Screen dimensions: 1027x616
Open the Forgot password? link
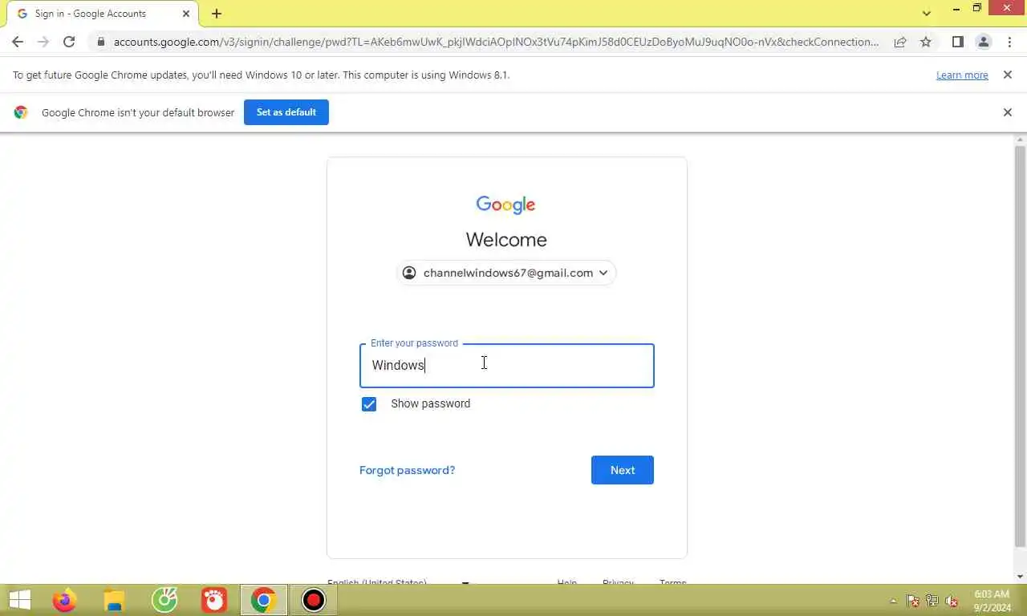407,470
